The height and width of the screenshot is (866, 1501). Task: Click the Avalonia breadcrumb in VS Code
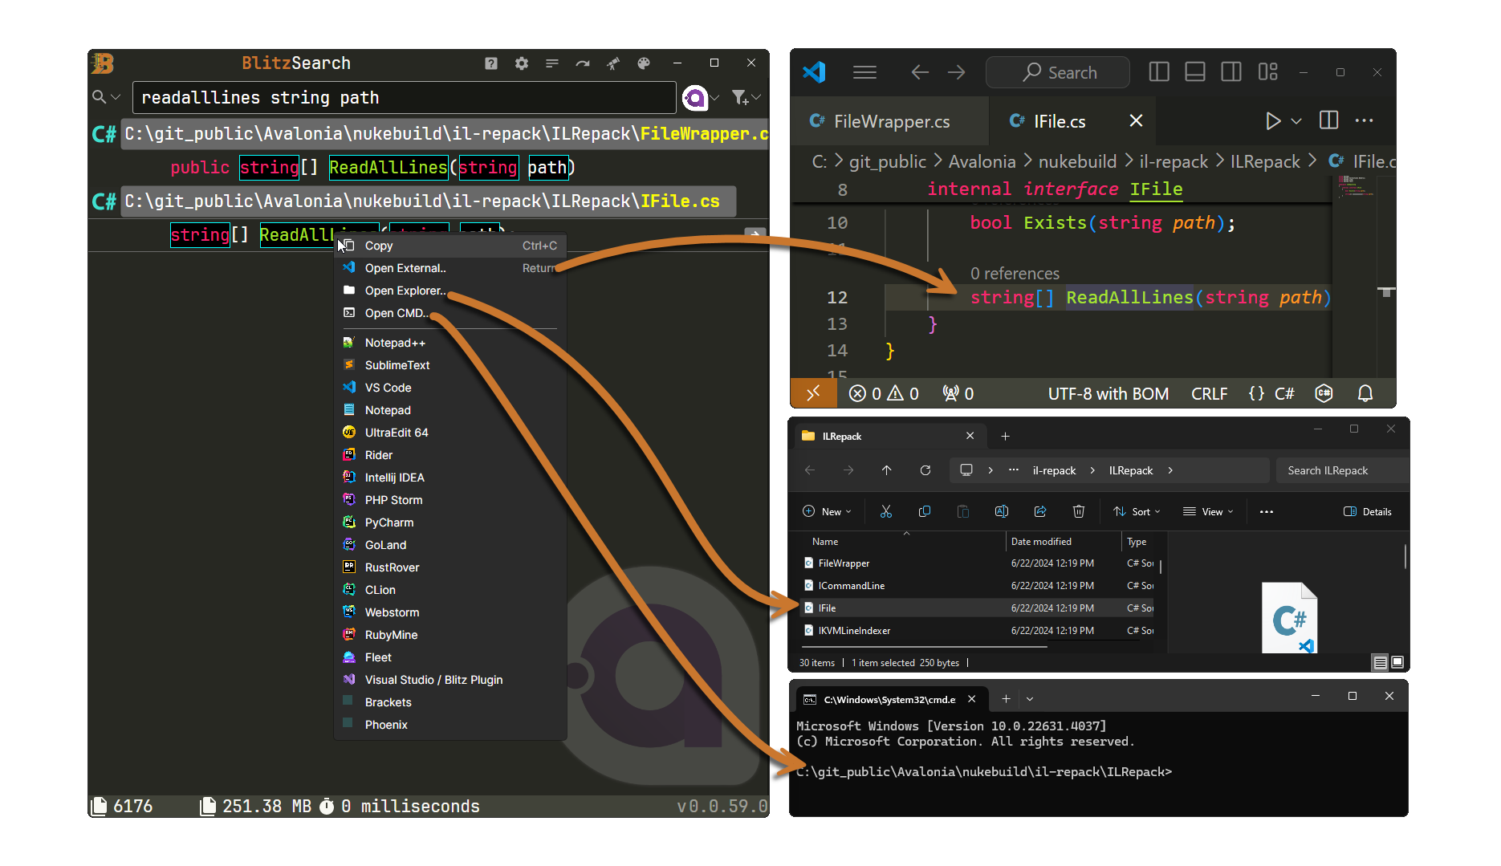click(982, 162)
